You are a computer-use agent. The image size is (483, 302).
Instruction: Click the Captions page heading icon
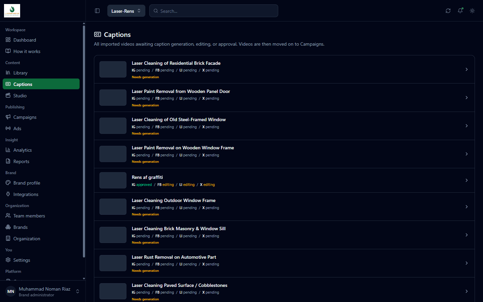[x=98, y=35]
